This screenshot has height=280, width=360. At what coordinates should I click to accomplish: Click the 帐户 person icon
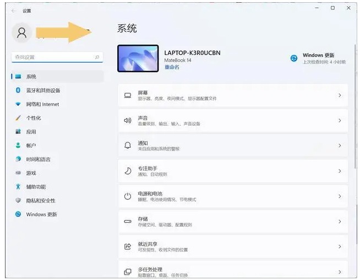point(18,145)
